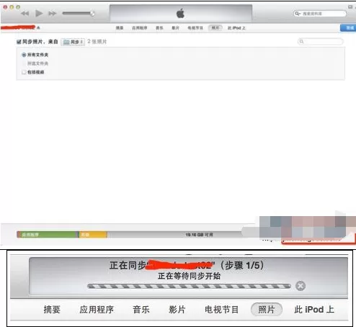Screen dimensions: 356x327
Task: Toggle the 同步照片 checkbox
Action: (19, 42)
